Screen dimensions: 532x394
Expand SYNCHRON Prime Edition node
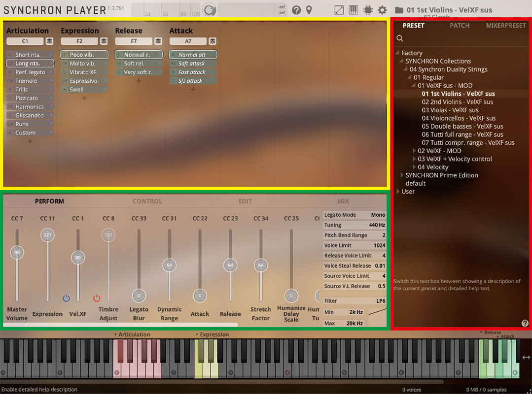[402, 175]
